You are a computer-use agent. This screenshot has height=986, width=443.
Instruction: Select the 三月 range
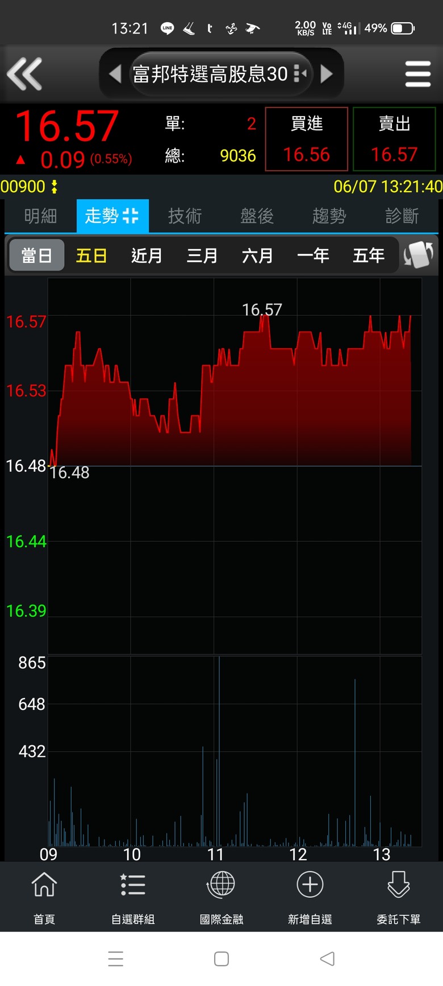click(x=202, y=255)
